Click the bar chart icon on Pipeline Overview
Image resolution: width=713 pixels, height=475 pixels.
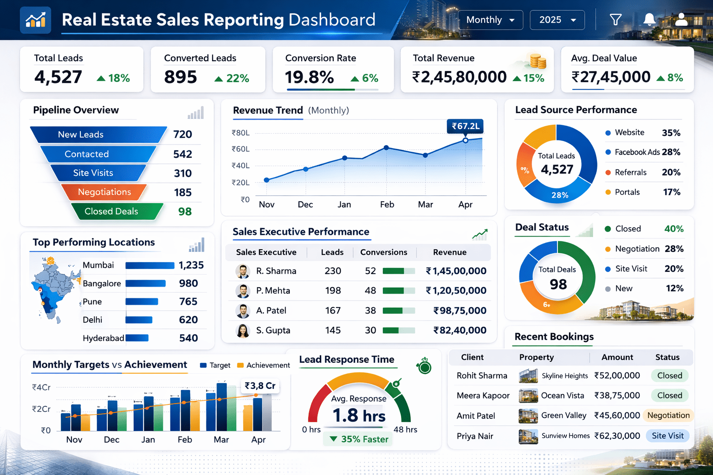coord(195,112)
